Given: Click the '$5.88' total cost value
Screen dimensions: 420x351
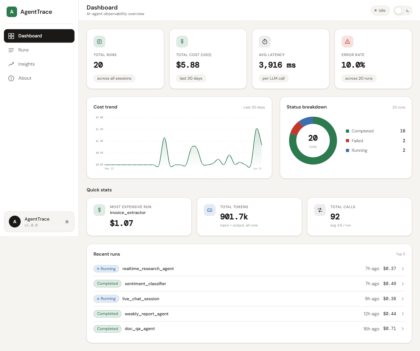Looking at the screenshot, I should click(188, 65).
